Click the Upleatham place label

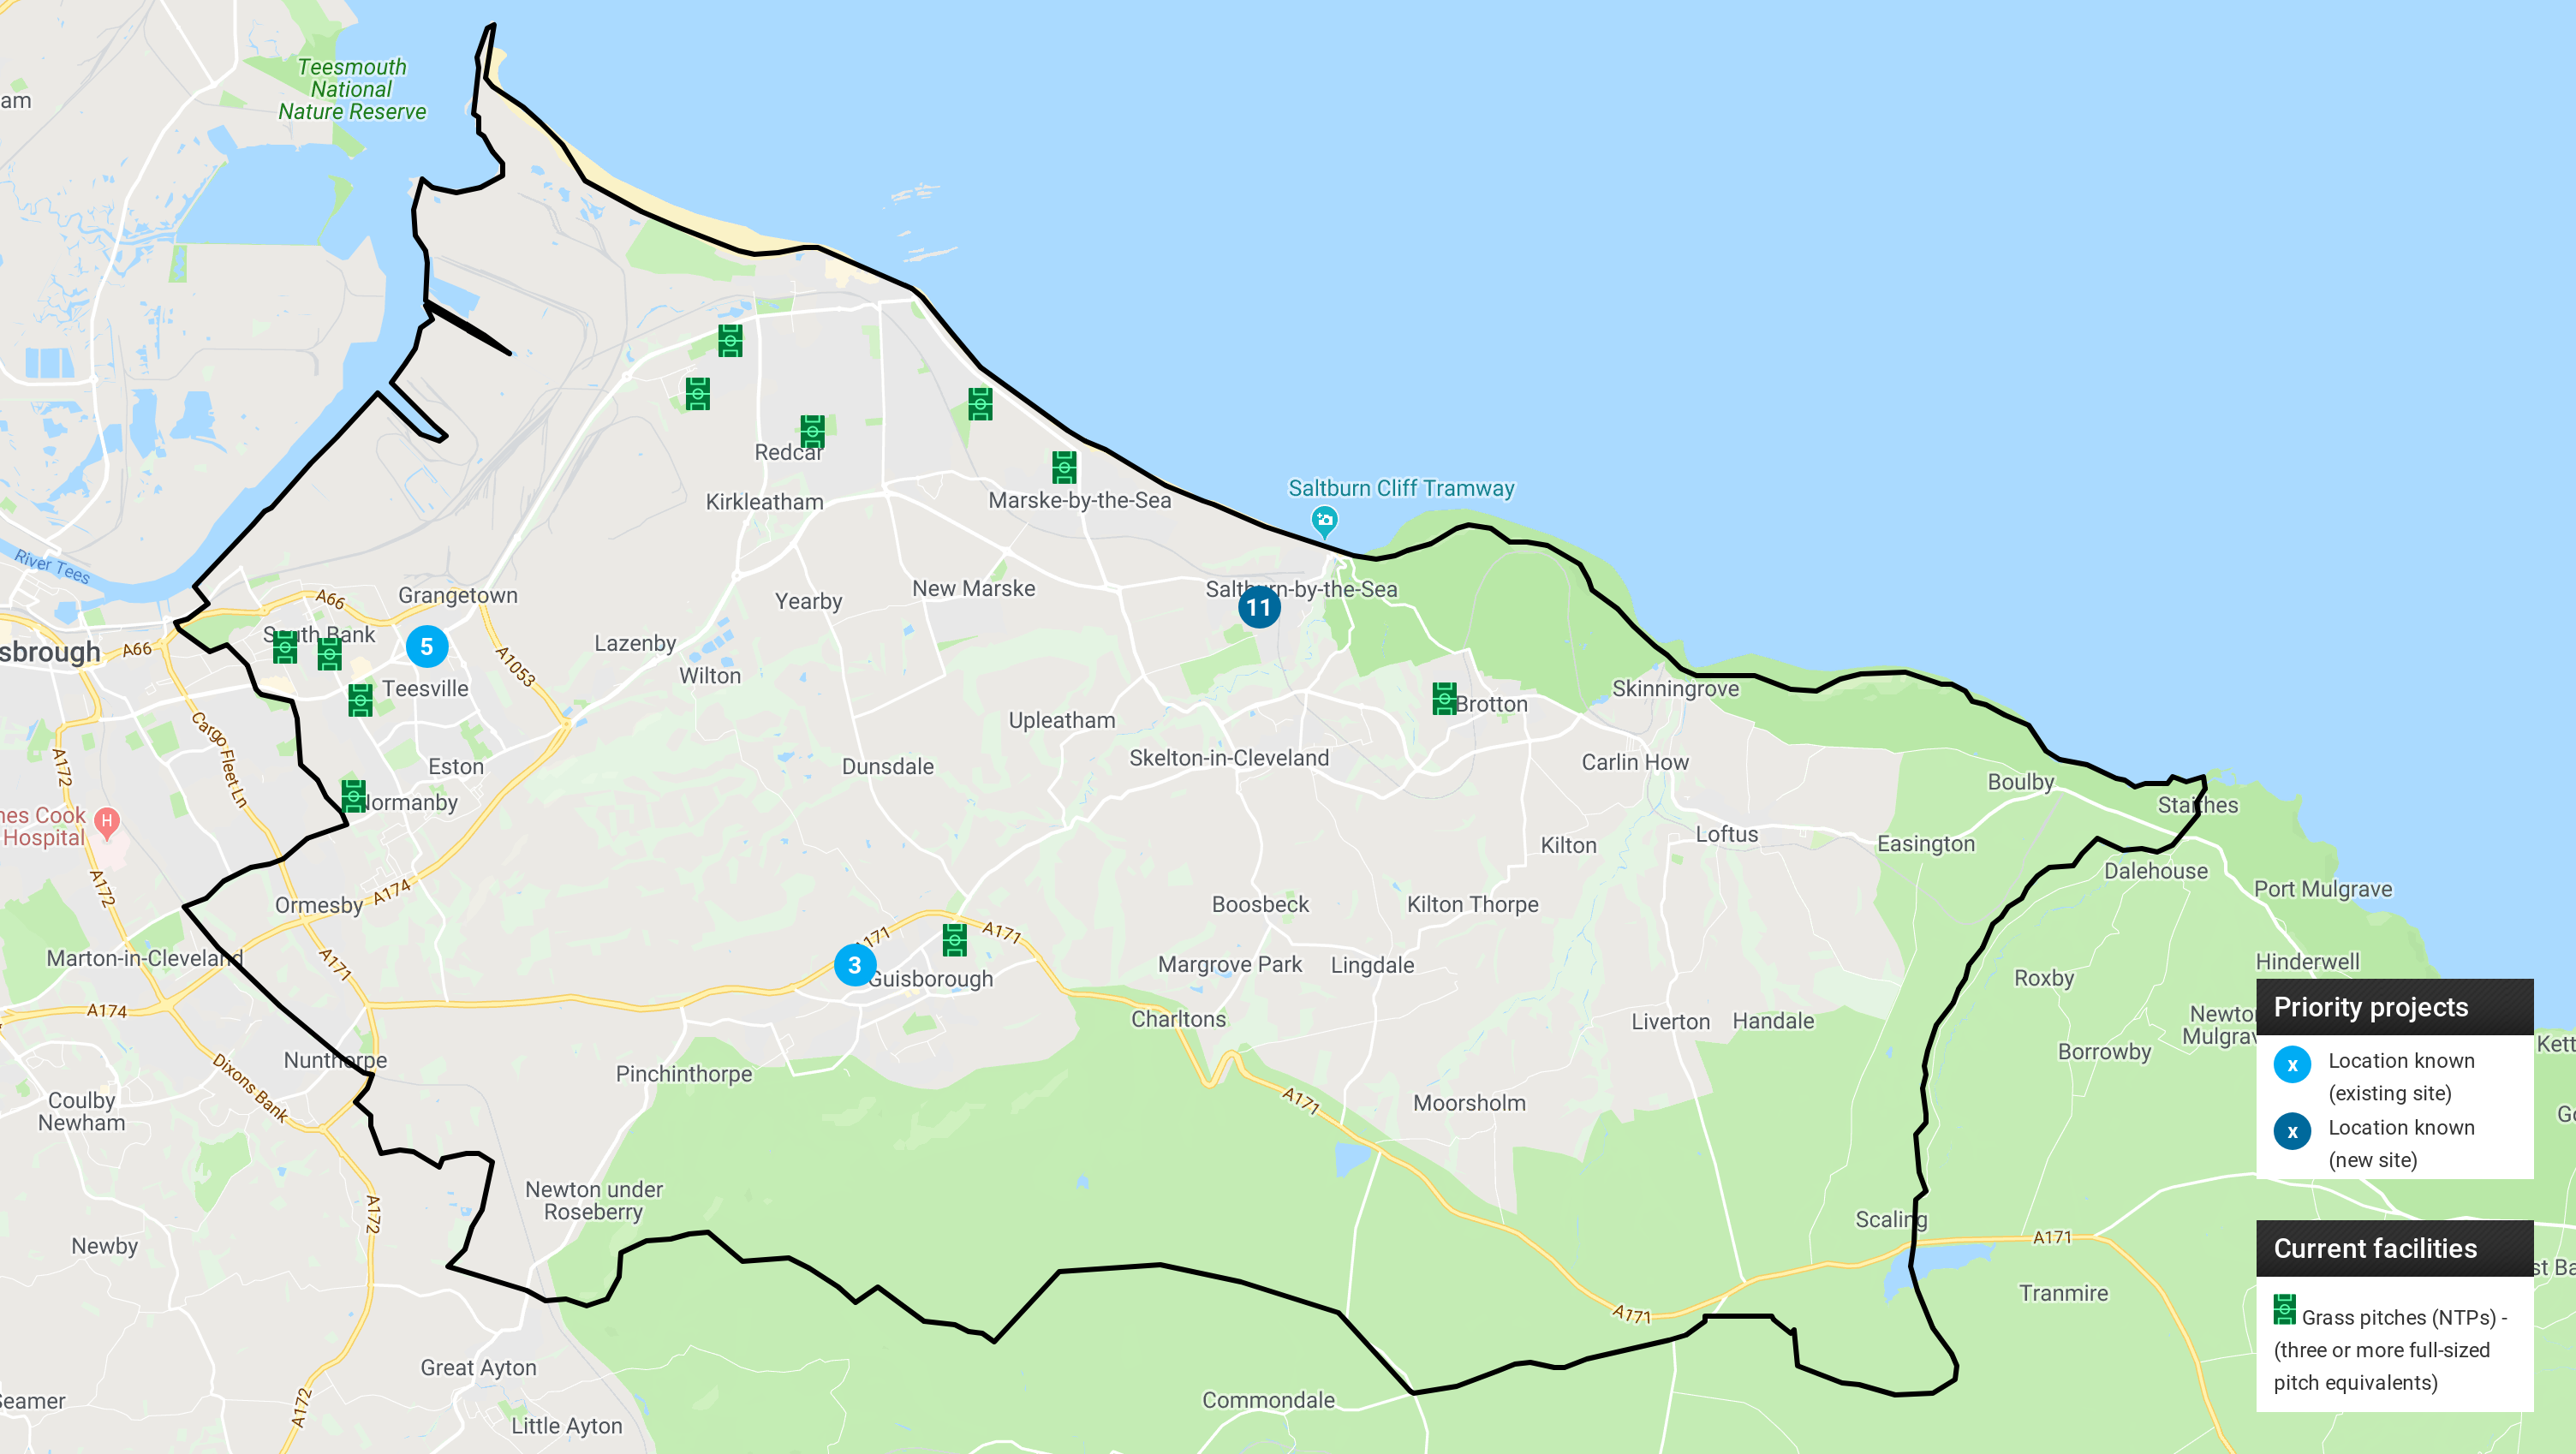(1062, 720)
